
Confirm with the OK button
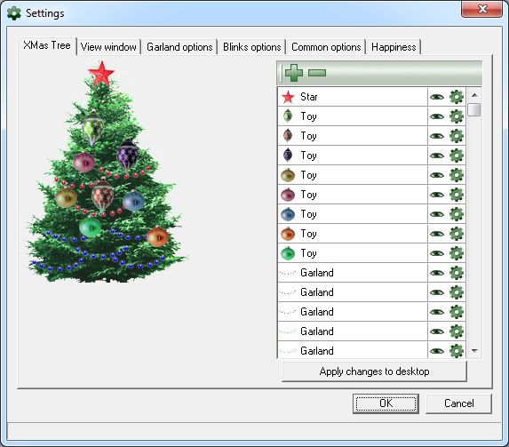(386, 403)
